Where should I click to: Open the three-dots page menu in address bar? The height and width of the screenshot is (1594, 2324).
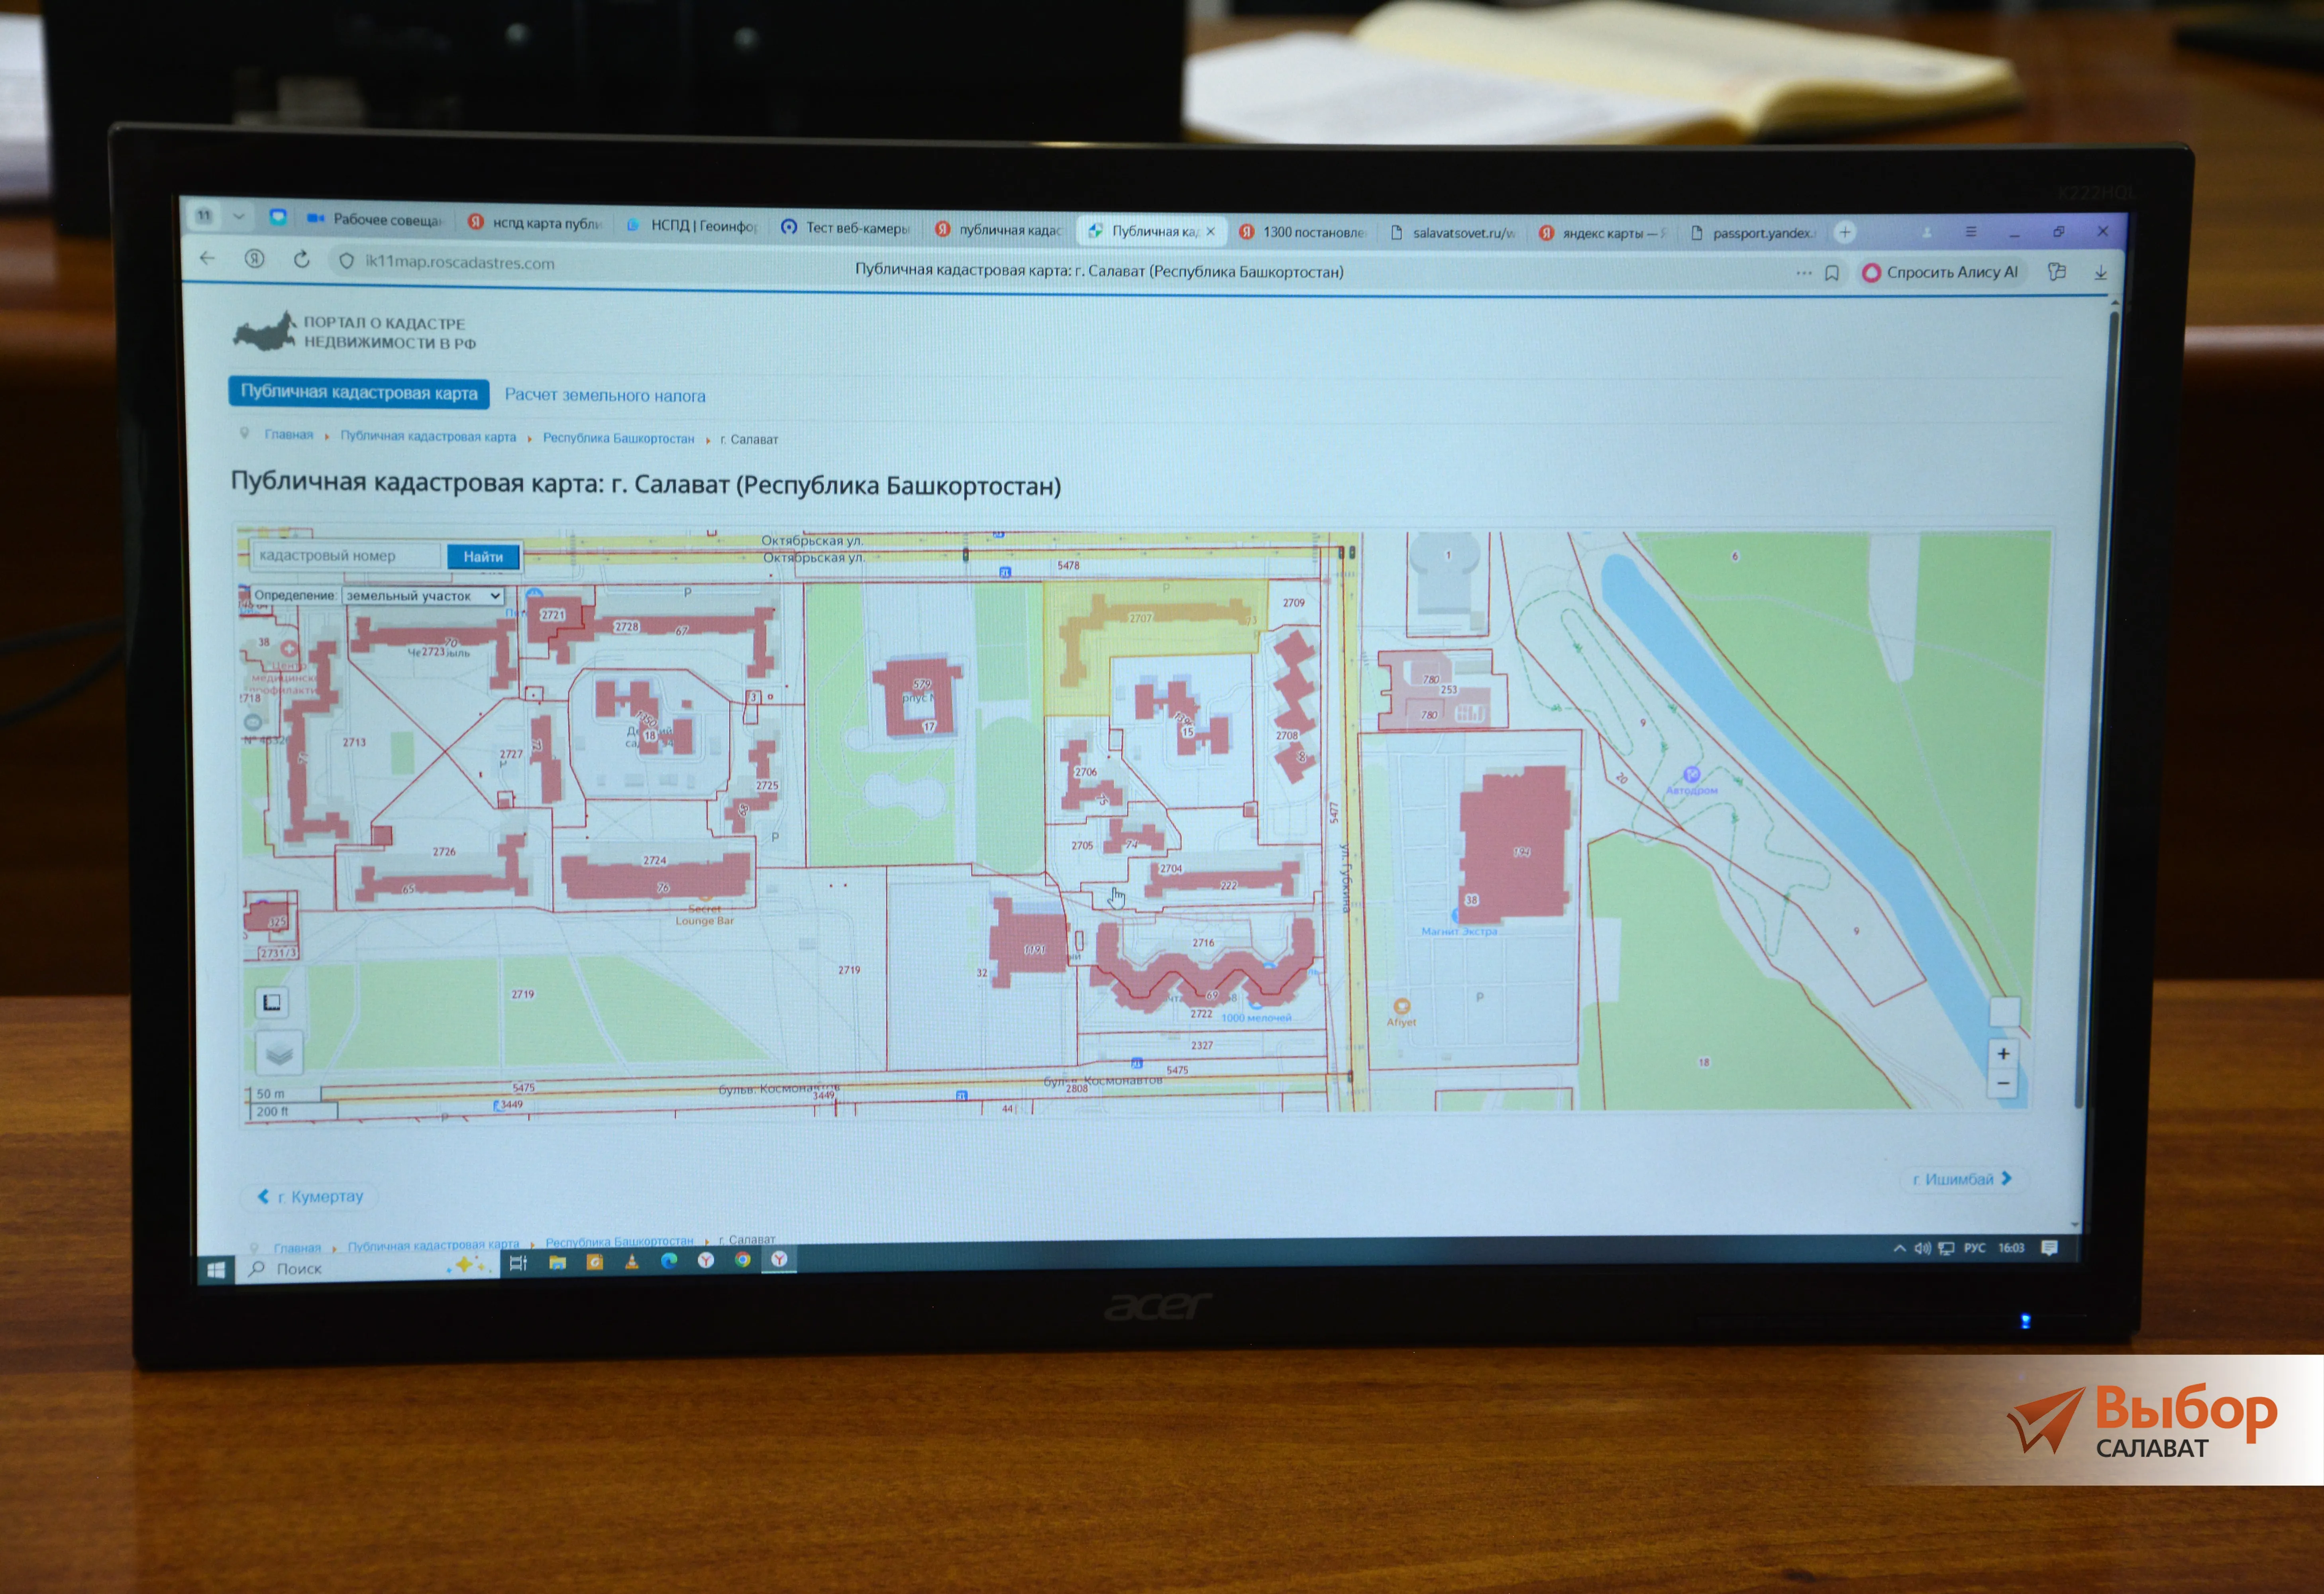point(1803,273)
